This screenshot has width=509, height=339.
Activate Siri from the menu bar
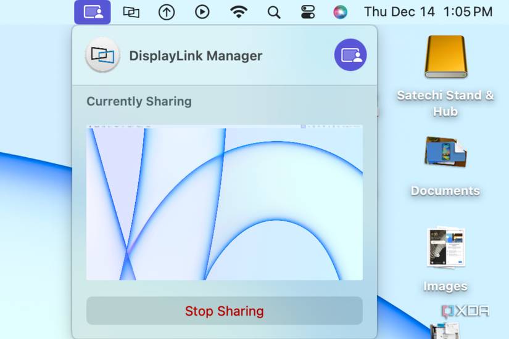340,12
